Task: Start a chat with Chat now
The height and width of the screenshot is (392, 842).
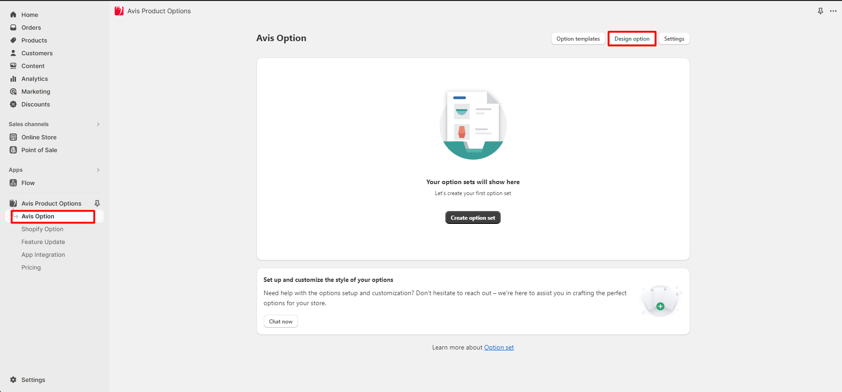Action: click(281, 322)
